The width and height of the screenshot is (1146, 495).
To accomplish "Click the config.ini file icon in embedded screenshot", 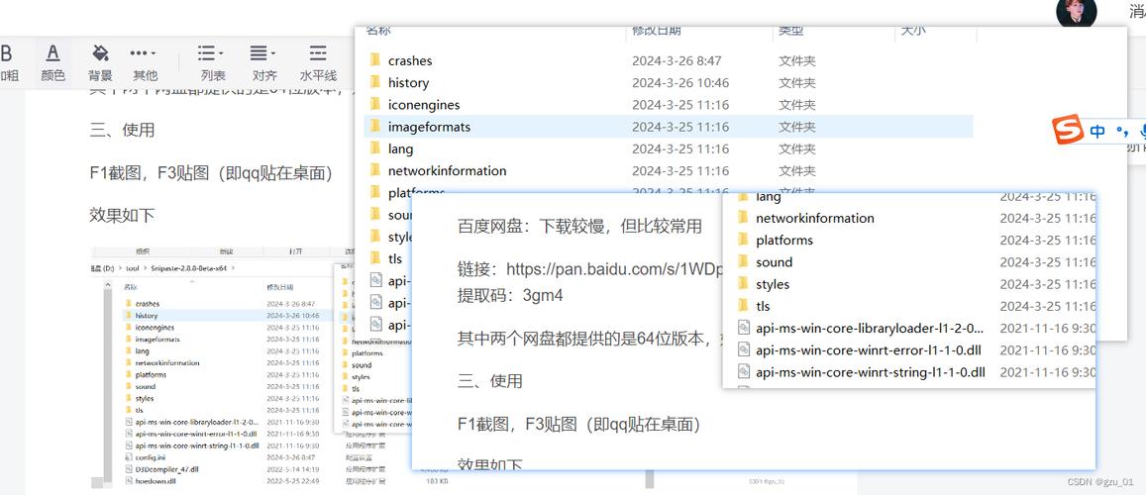I will point(128,457).
